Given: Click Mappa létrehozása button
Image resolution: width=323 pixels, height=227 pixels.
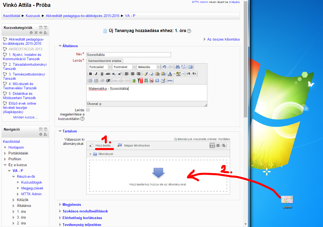Looking at the screenshot, I should coord(134,145).
